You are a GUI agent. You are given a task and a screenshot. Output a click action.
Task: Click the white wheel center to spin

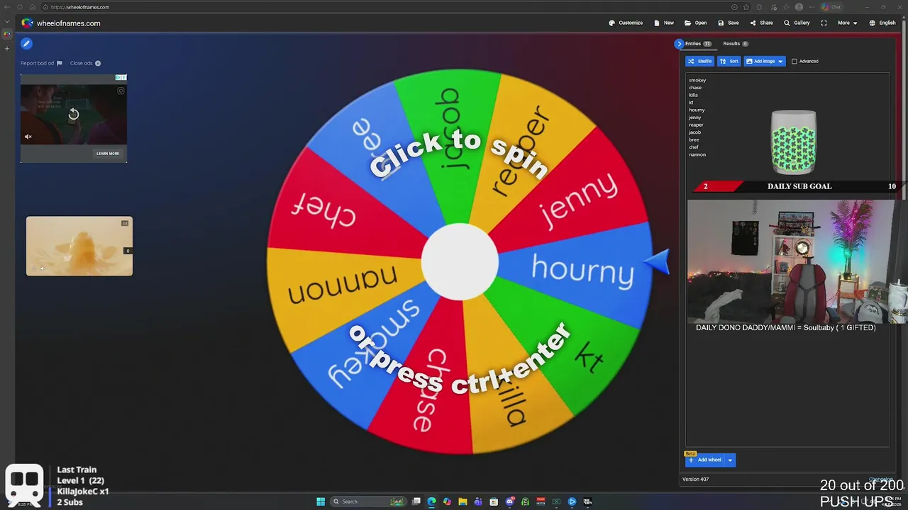[460, 262]
